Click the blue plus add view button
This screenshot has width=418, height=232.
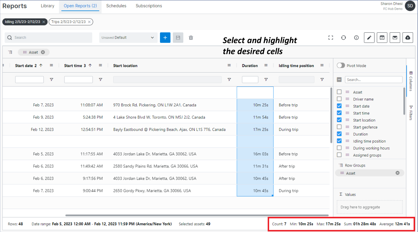coord(165,38)
